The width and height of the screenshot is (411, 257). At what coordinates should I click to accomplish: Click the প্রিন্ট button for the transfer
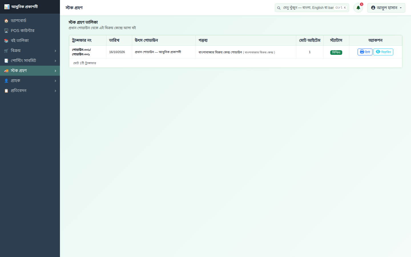pyautogui.click(x=365, y=52)
